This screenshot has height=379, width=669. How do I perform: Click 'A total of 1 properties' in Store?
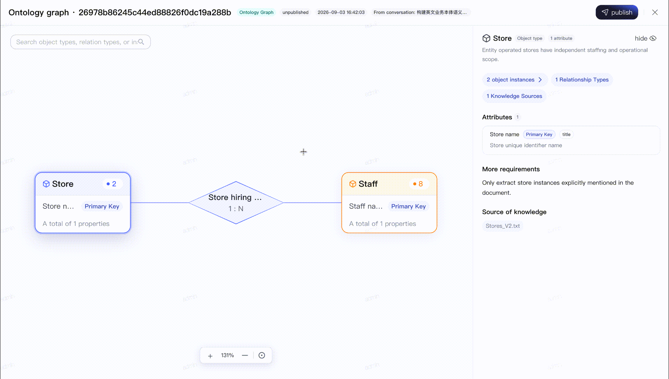(76, 224)
